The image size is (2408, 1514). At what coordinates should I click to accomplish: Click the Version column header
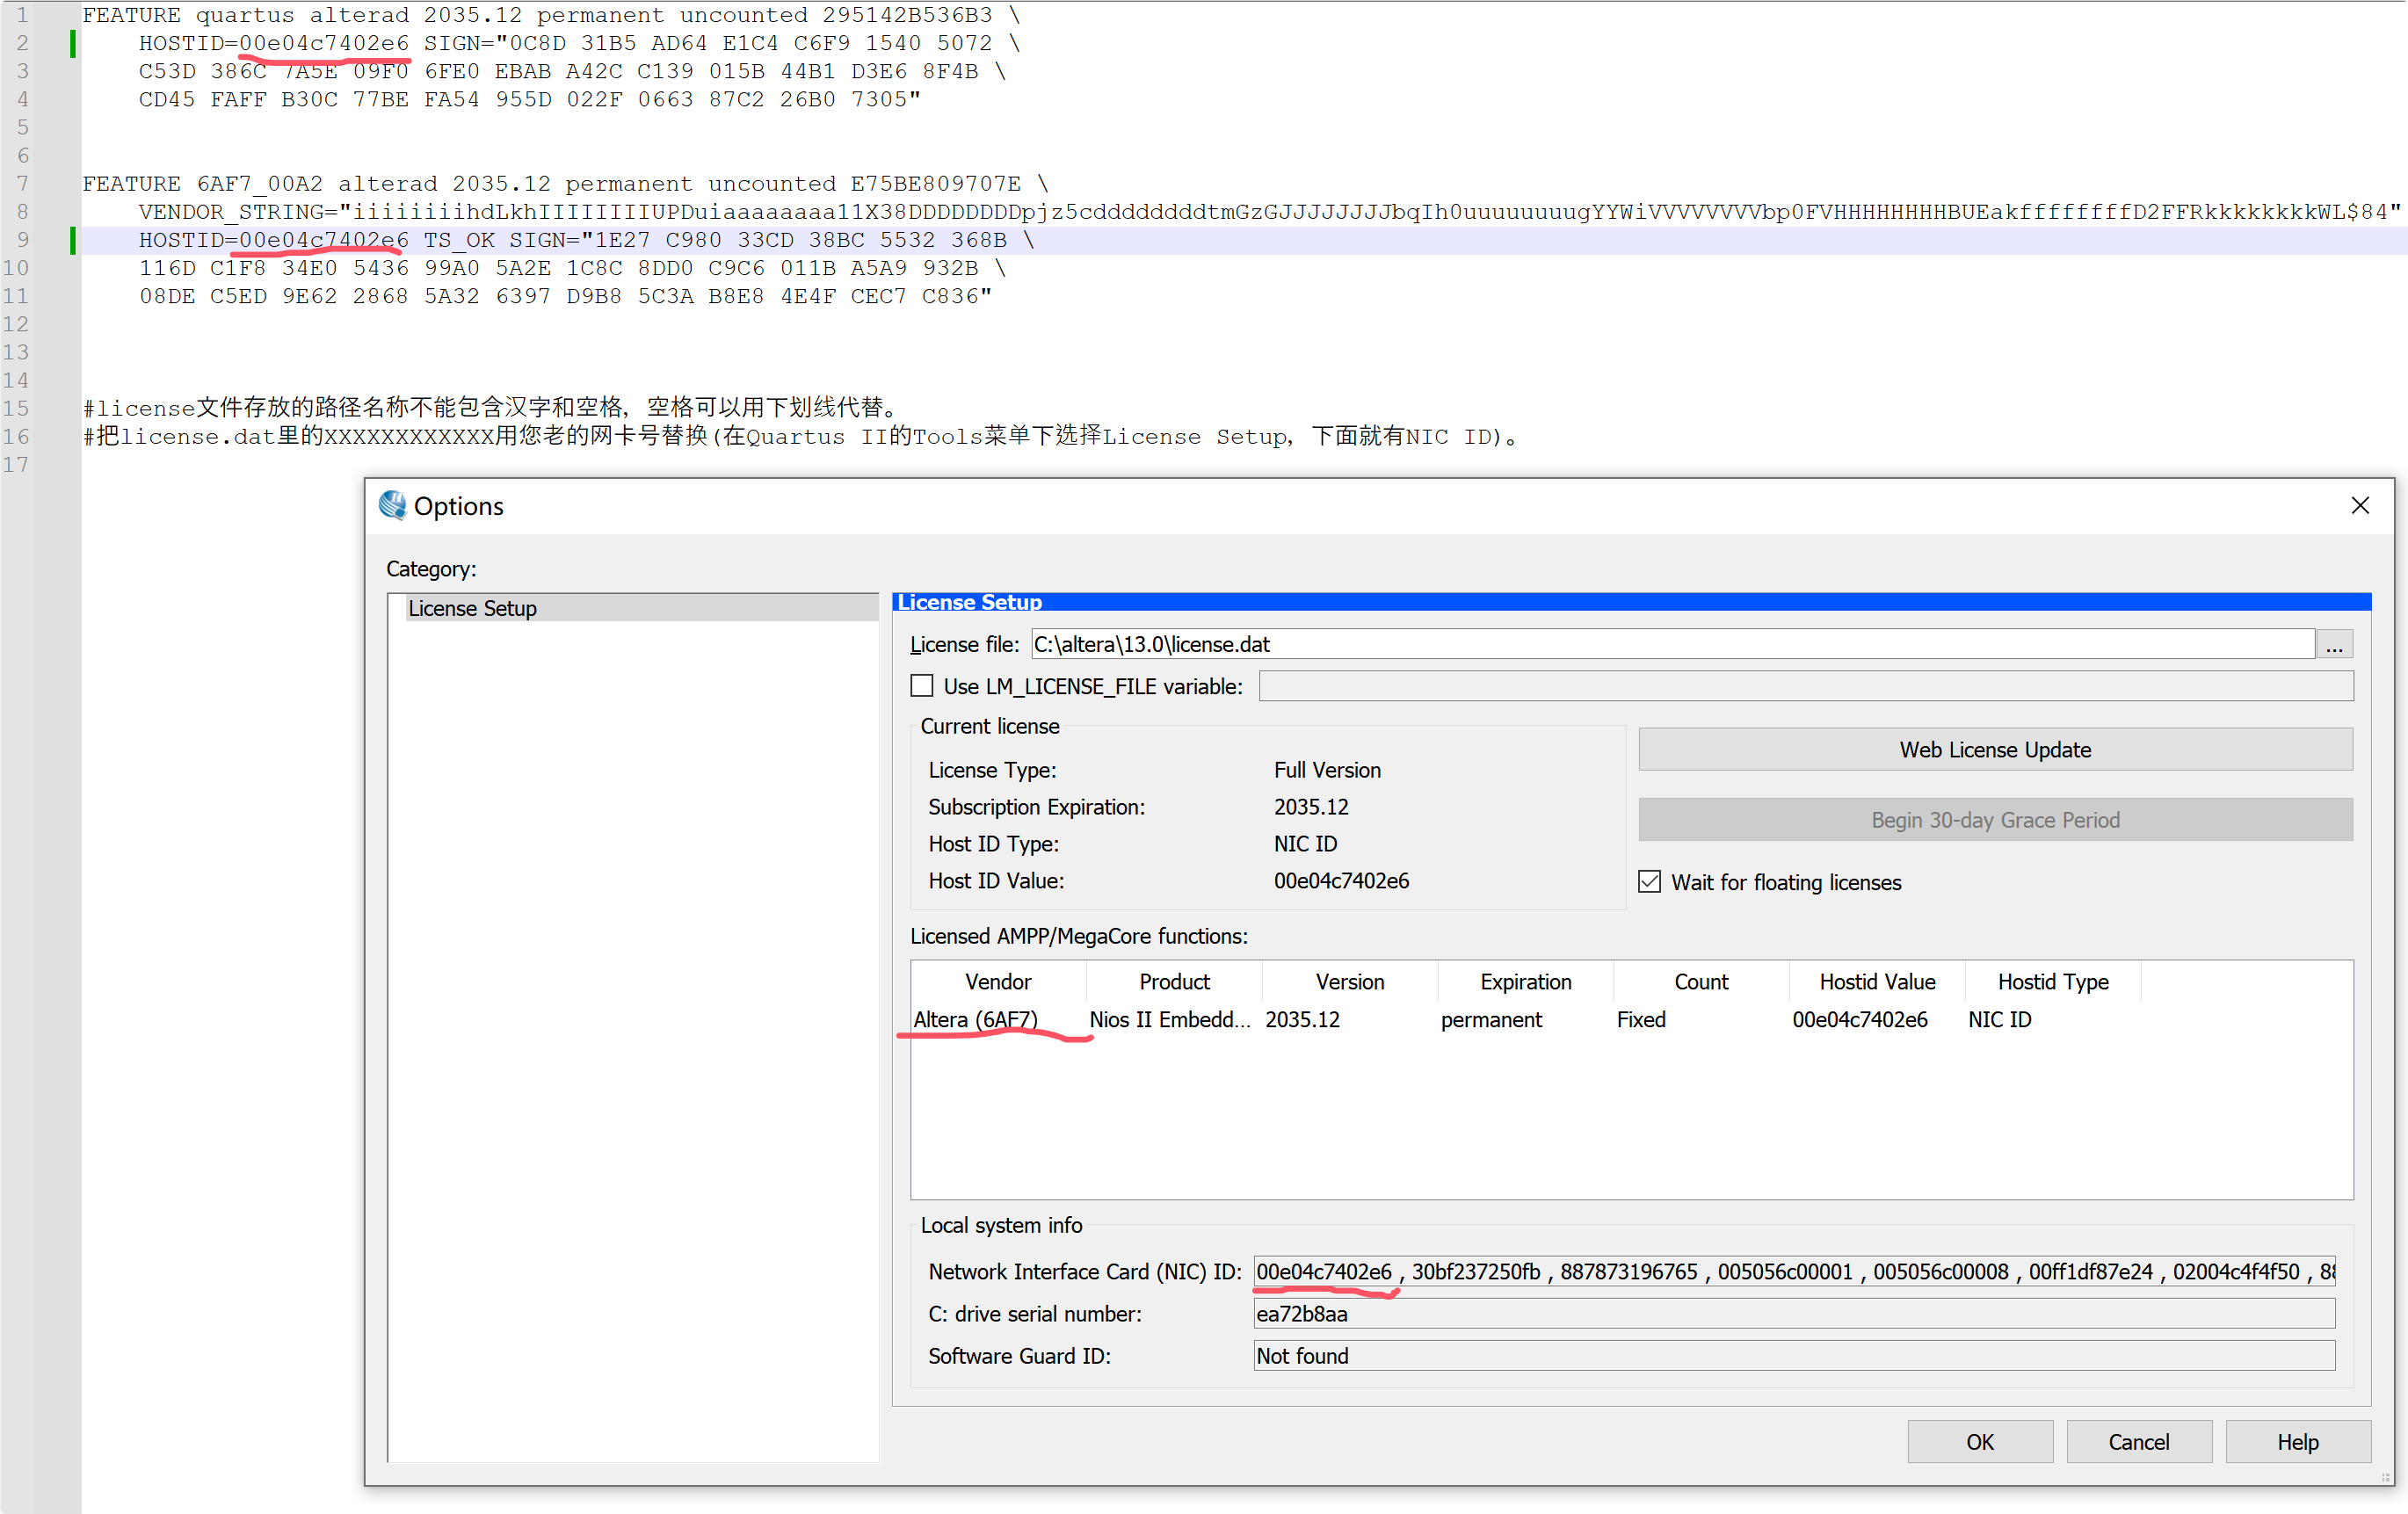[1350, 981]
